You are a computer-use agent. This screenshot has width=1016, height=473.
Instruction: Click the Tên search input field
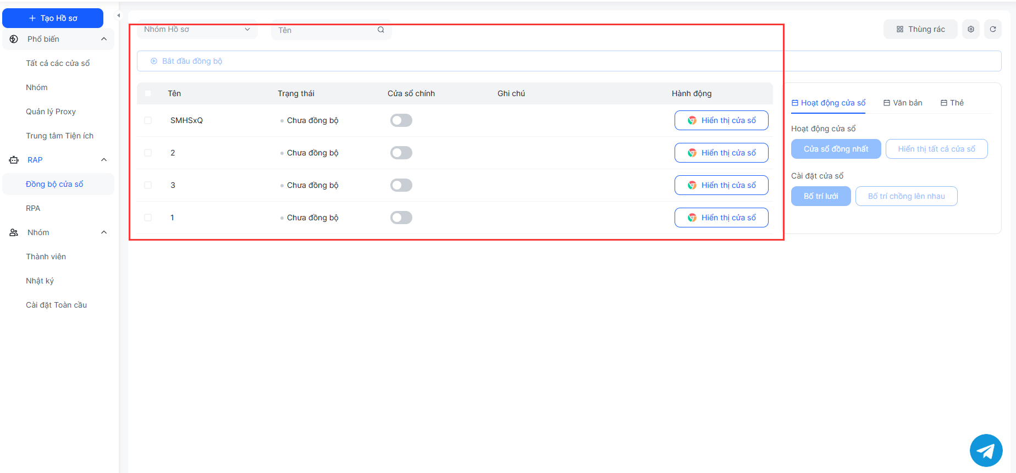[324, 30]
